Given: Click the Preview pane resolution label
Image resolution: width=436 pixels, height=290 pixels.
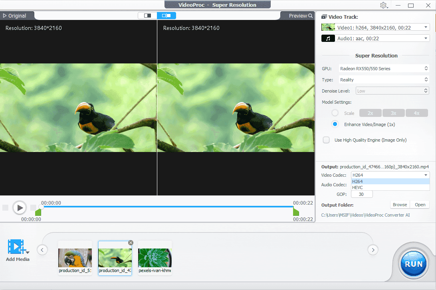Looking at the screenshot, I should point(191,28).
